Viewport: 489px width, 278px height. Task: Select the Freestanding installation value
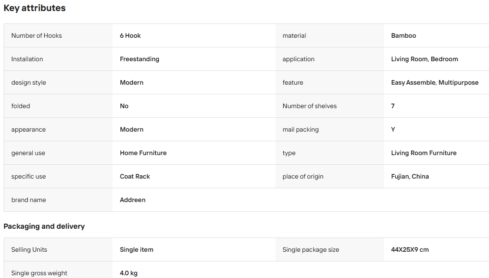139,59
